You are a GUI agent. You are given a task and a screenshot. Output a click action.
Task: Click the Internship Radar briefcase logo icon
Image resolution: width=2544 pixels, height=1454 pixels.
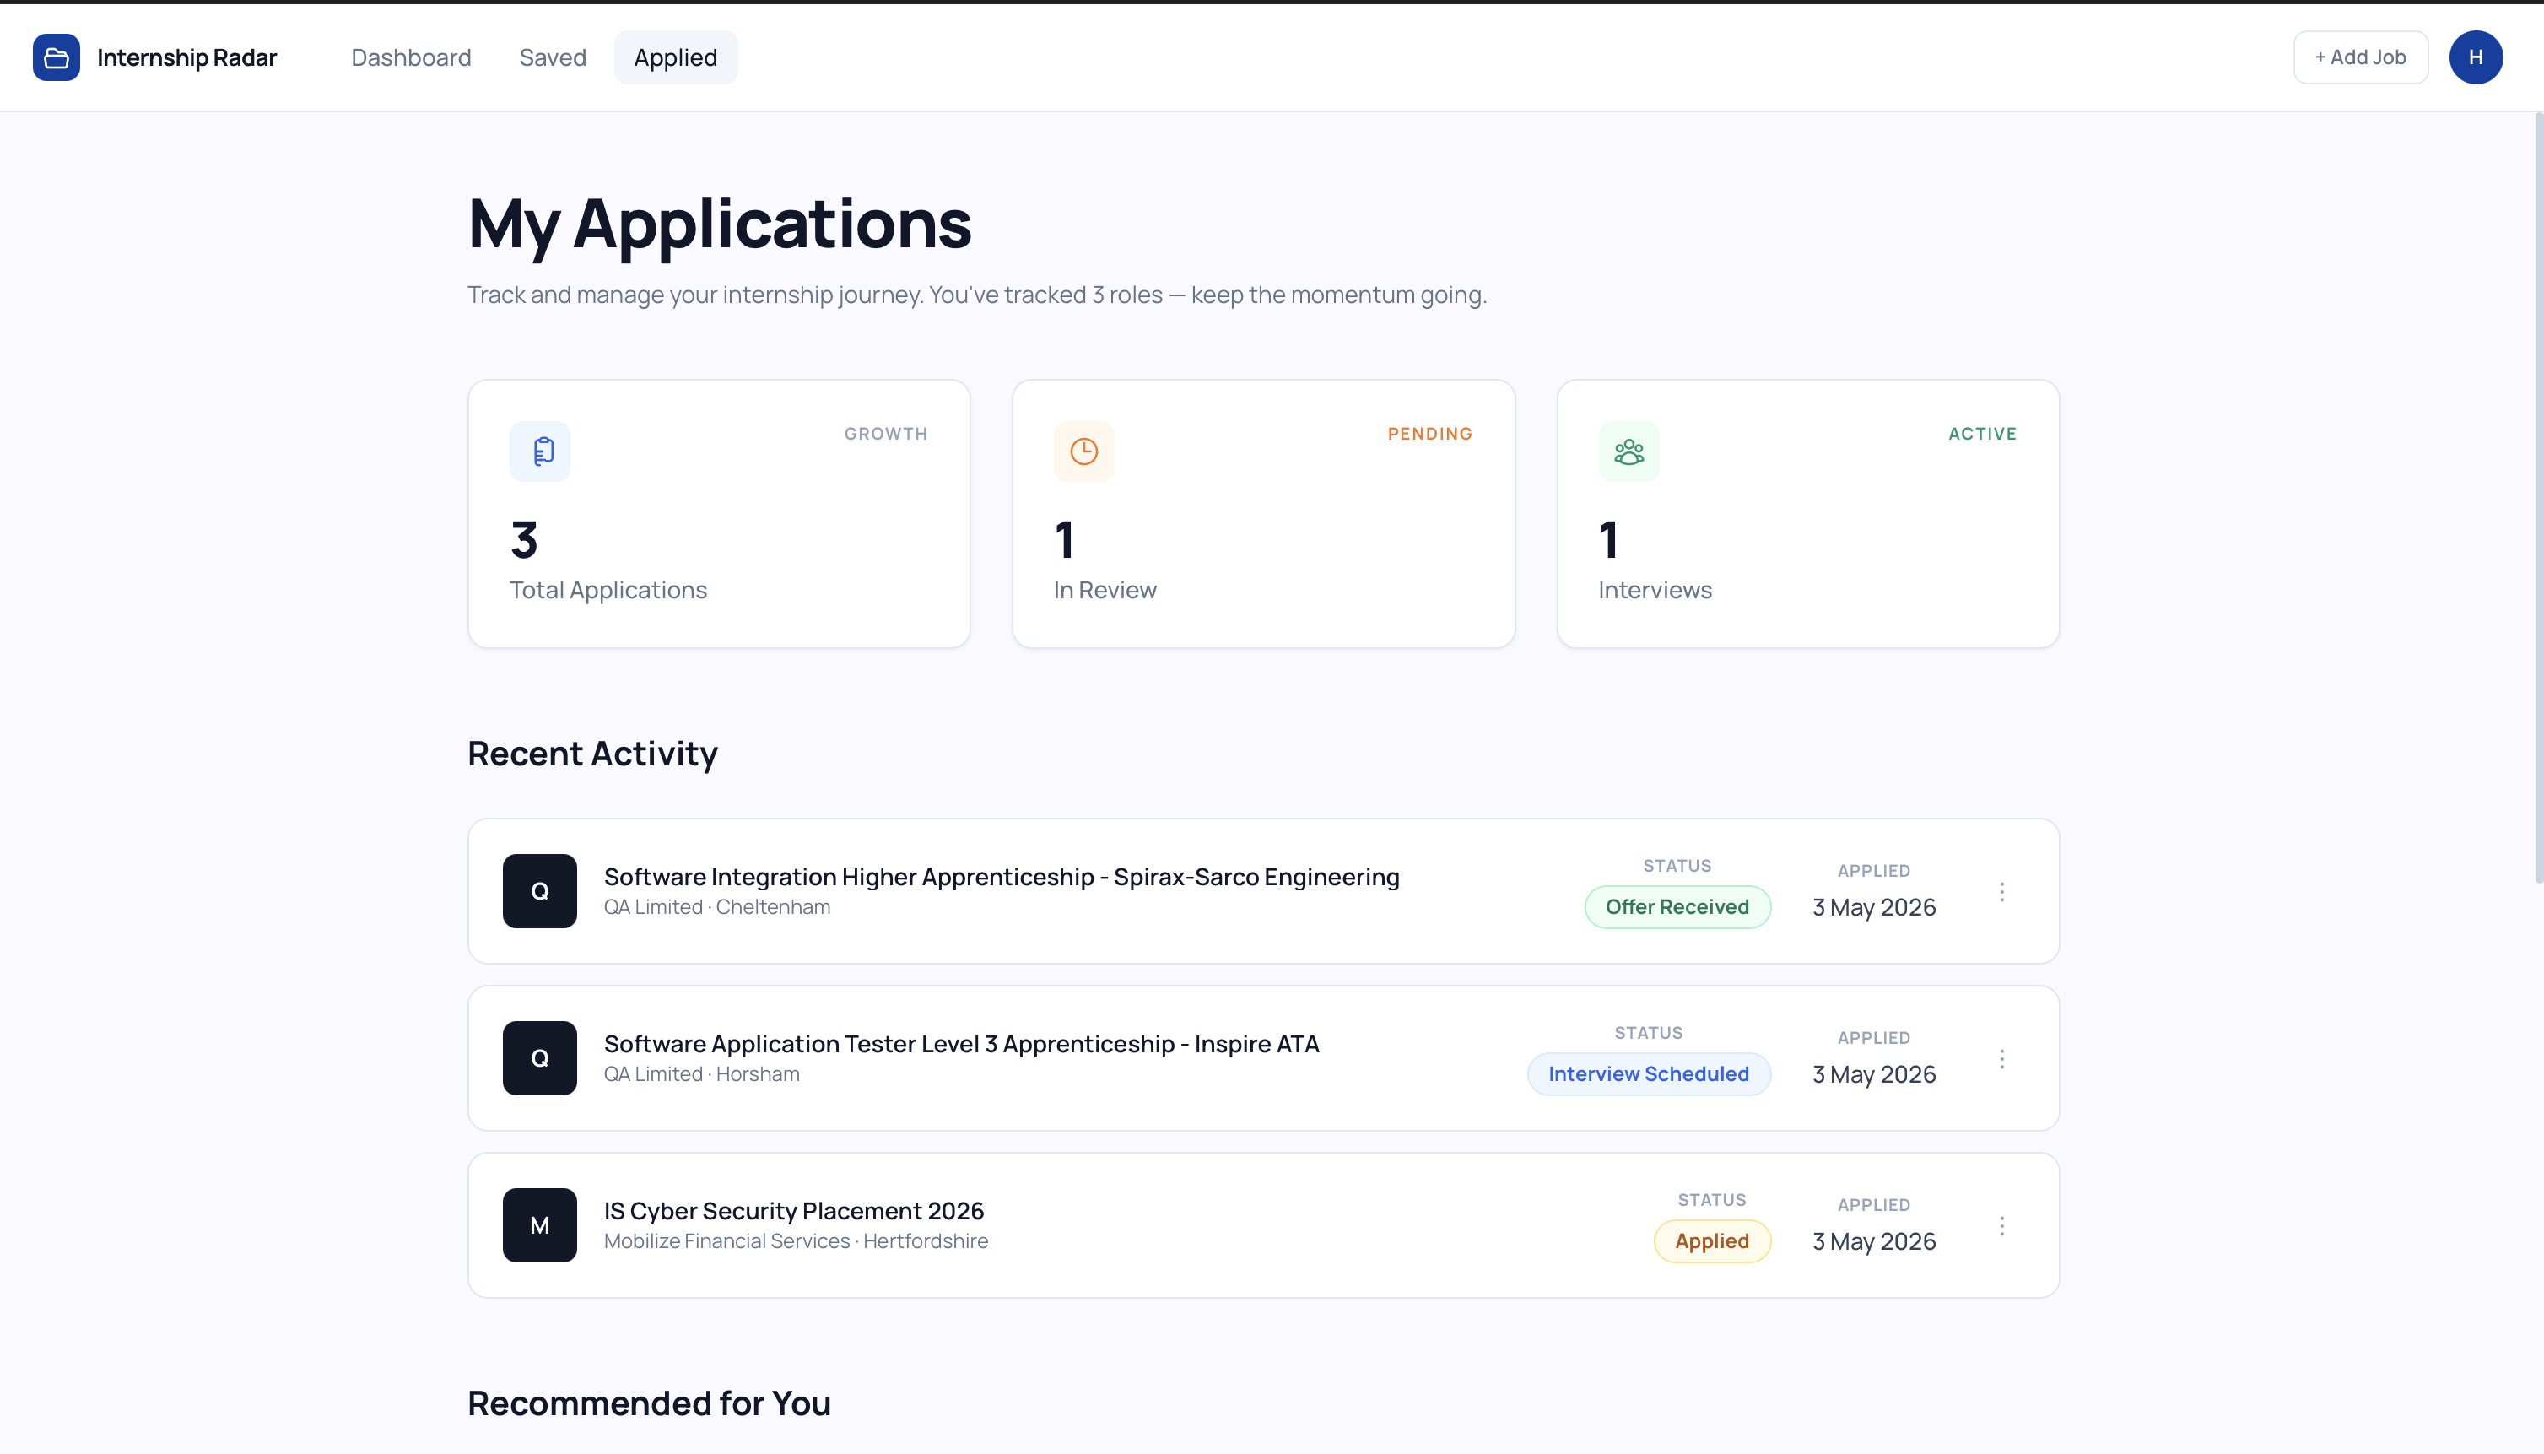pos(56,57)
